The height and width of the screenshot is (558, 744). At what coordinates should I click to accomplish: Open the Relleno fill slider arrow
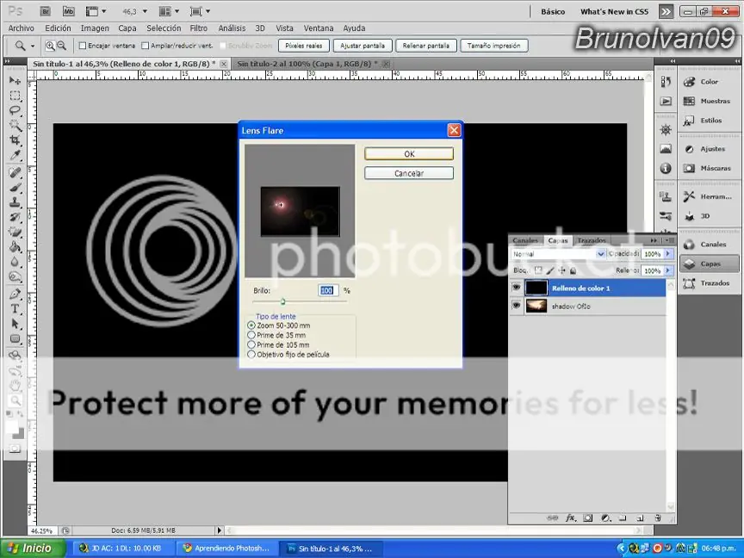point(668,270)
